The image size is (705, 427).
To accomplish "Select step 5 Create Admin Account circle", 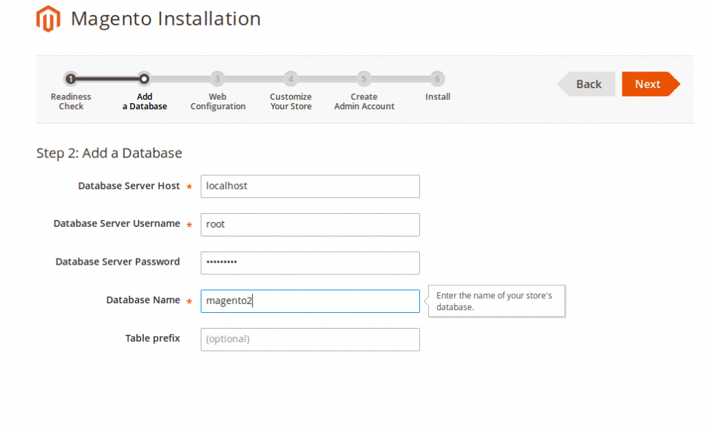I will [x=364, y=79].
